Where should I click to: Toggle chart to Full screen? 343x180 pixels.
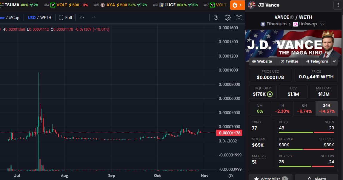pos(66,18)
